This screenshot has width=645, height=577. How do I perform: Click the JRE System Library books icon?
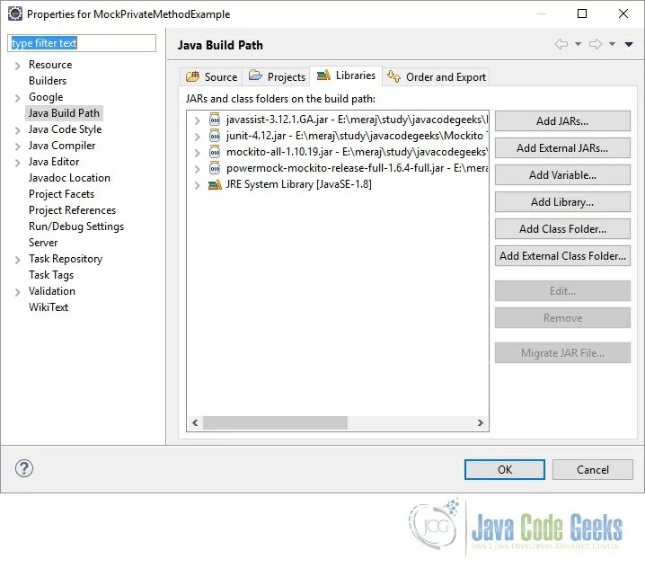tap(215, 184)
